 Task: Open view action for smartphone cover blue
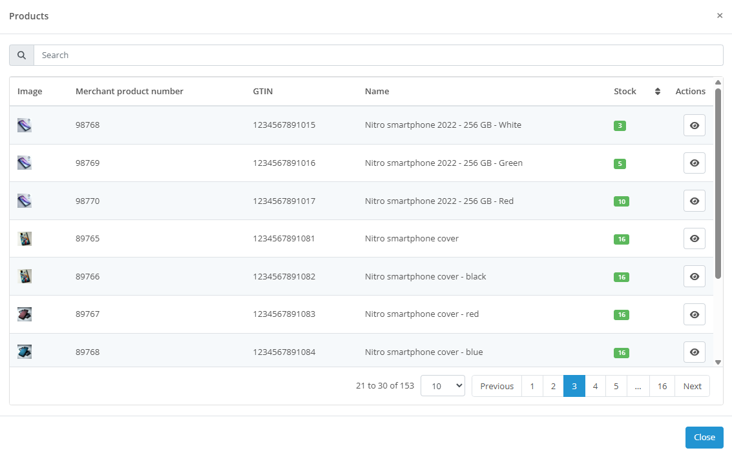[x=694, y=352]
